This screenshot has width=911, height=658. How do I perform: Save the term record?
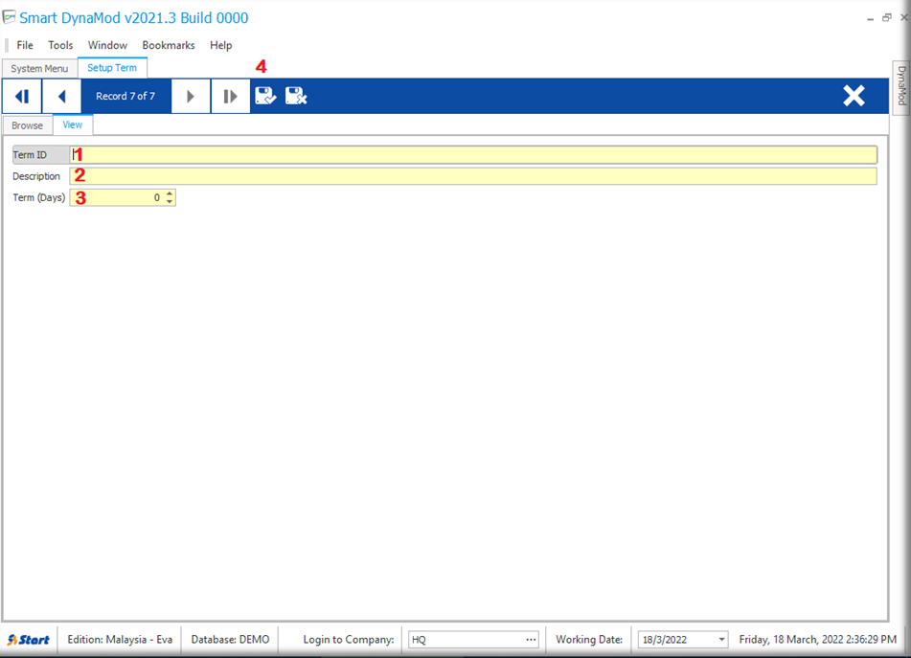coord(265,96)
